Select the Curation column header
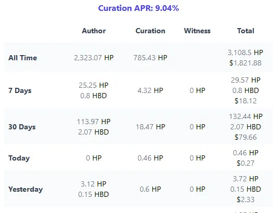This screenshot has height=213, width=273. [x=150, y=31]
